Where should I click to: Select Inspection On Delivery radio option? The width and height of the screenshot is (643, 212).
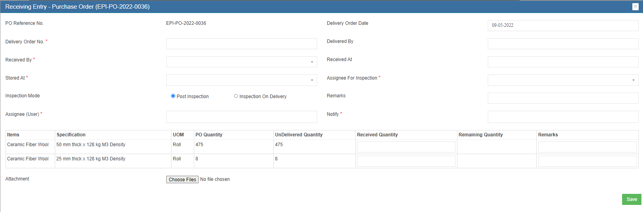coord(236,96)
